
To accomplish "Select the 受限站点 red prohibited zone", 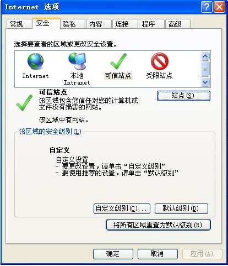I will [x=159, y=61].
